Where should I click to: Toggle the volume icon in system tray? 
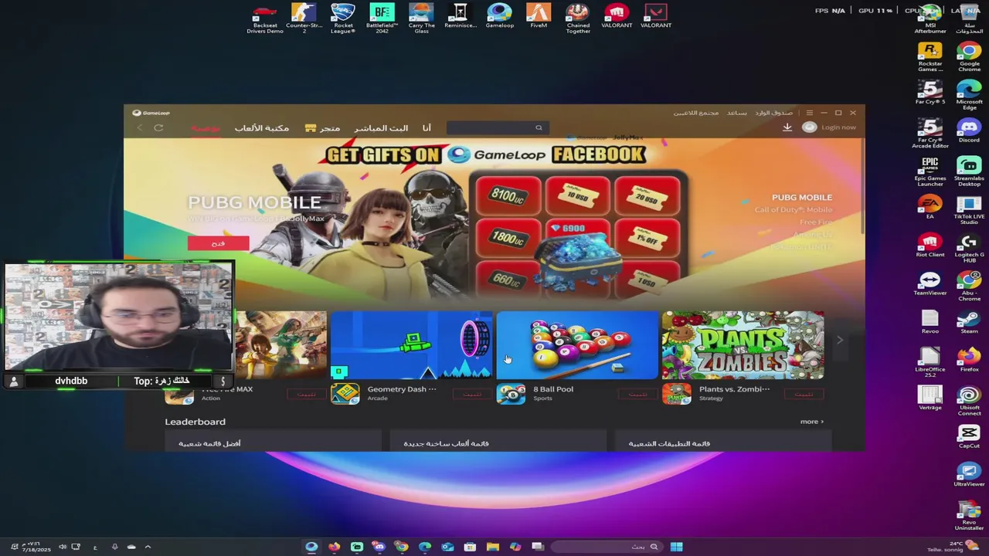63,547
